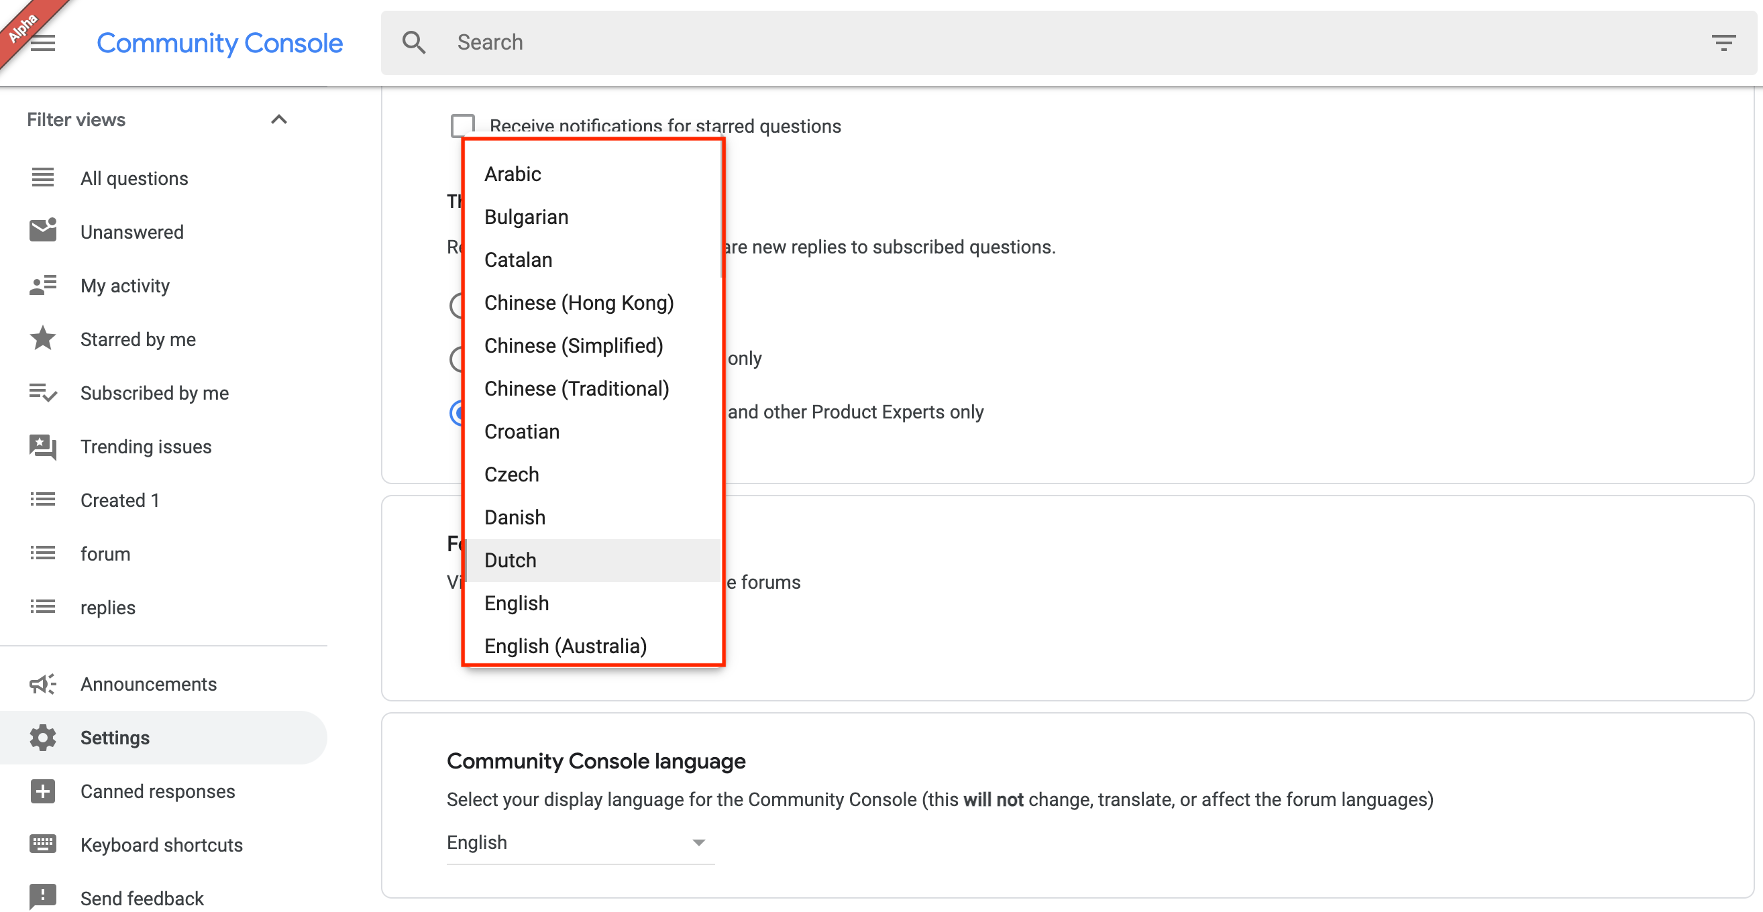
Task: Click inside the Search input field
Action: coord(616,42)
